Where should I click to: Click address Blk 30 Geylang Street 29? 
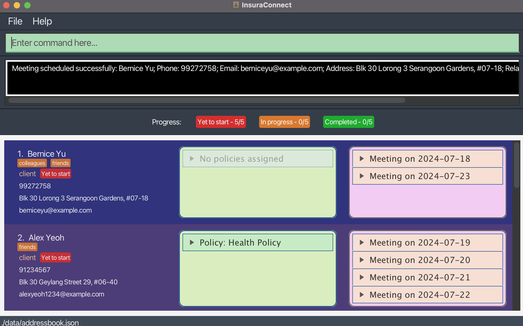(68, 282)
